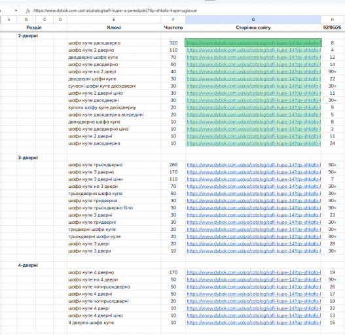Select column H header
Viewport: 345px width, 335px height.
333,20
